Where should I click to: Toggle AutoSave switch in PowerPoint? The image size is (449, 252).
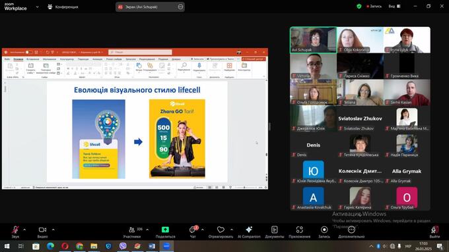pos(28,52)
